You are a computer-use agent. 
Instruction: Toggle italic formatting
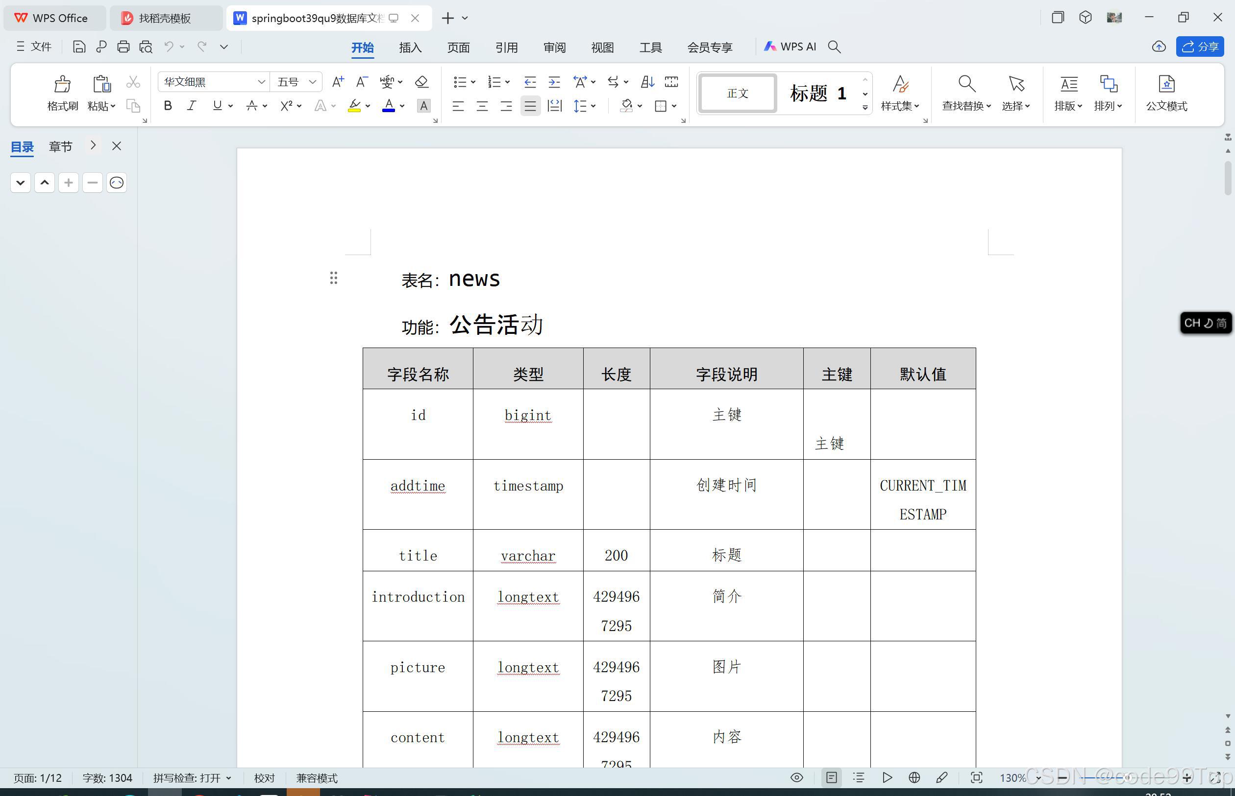(x=192, y=105)
